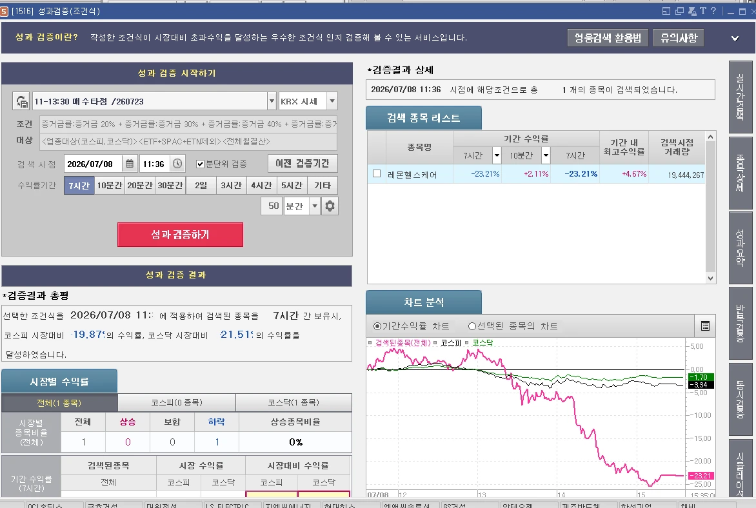The height and width of the screenshot is (508, 756).
Task: Select the 10분간 period tab
Action: [110, 186]
